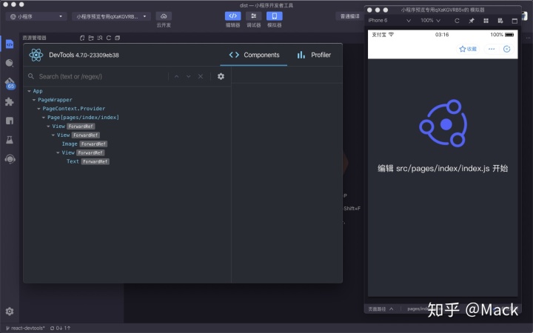Select the App component label
This screenshot has height=333, width=533.
38,91
